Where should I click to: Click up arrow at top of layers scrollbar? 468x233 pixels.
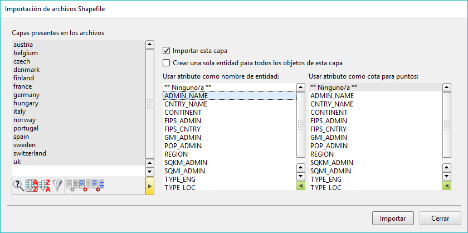(x=150, y=45)
